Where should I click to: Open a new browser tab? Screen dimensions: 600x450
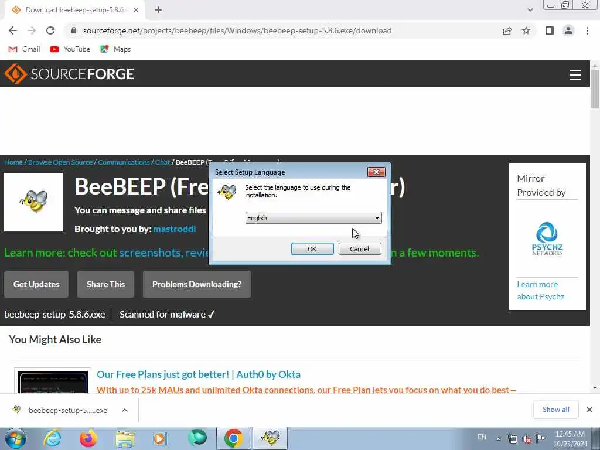pos(158,11)
